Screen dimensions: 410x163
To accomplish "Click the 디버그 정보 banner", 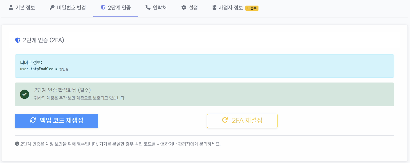I will coord(205,66).
